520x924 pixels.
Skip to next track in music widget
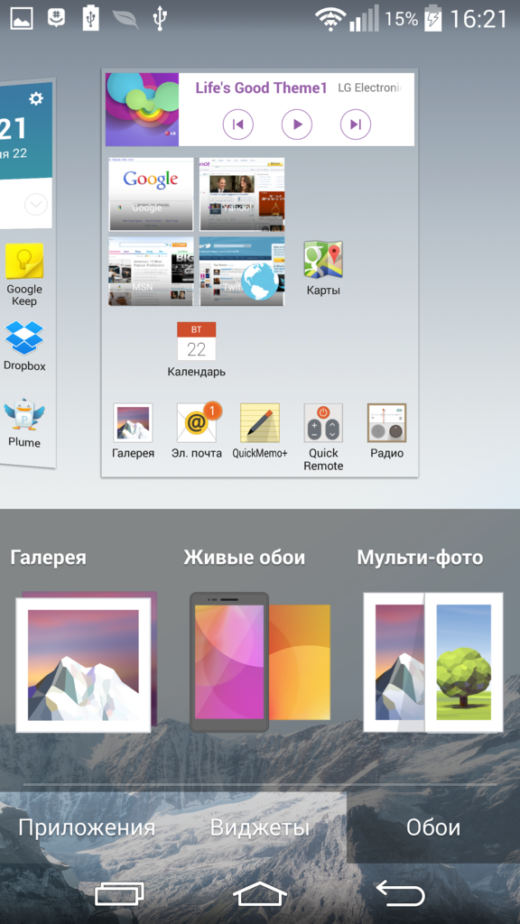[x=356, y=125]
